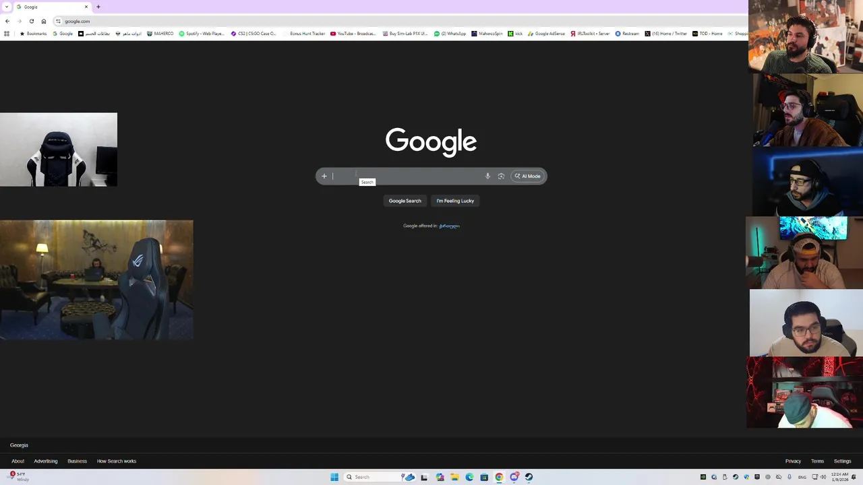
Task: Open the Home / Twitter bookmark
Action: pos(665,34)
